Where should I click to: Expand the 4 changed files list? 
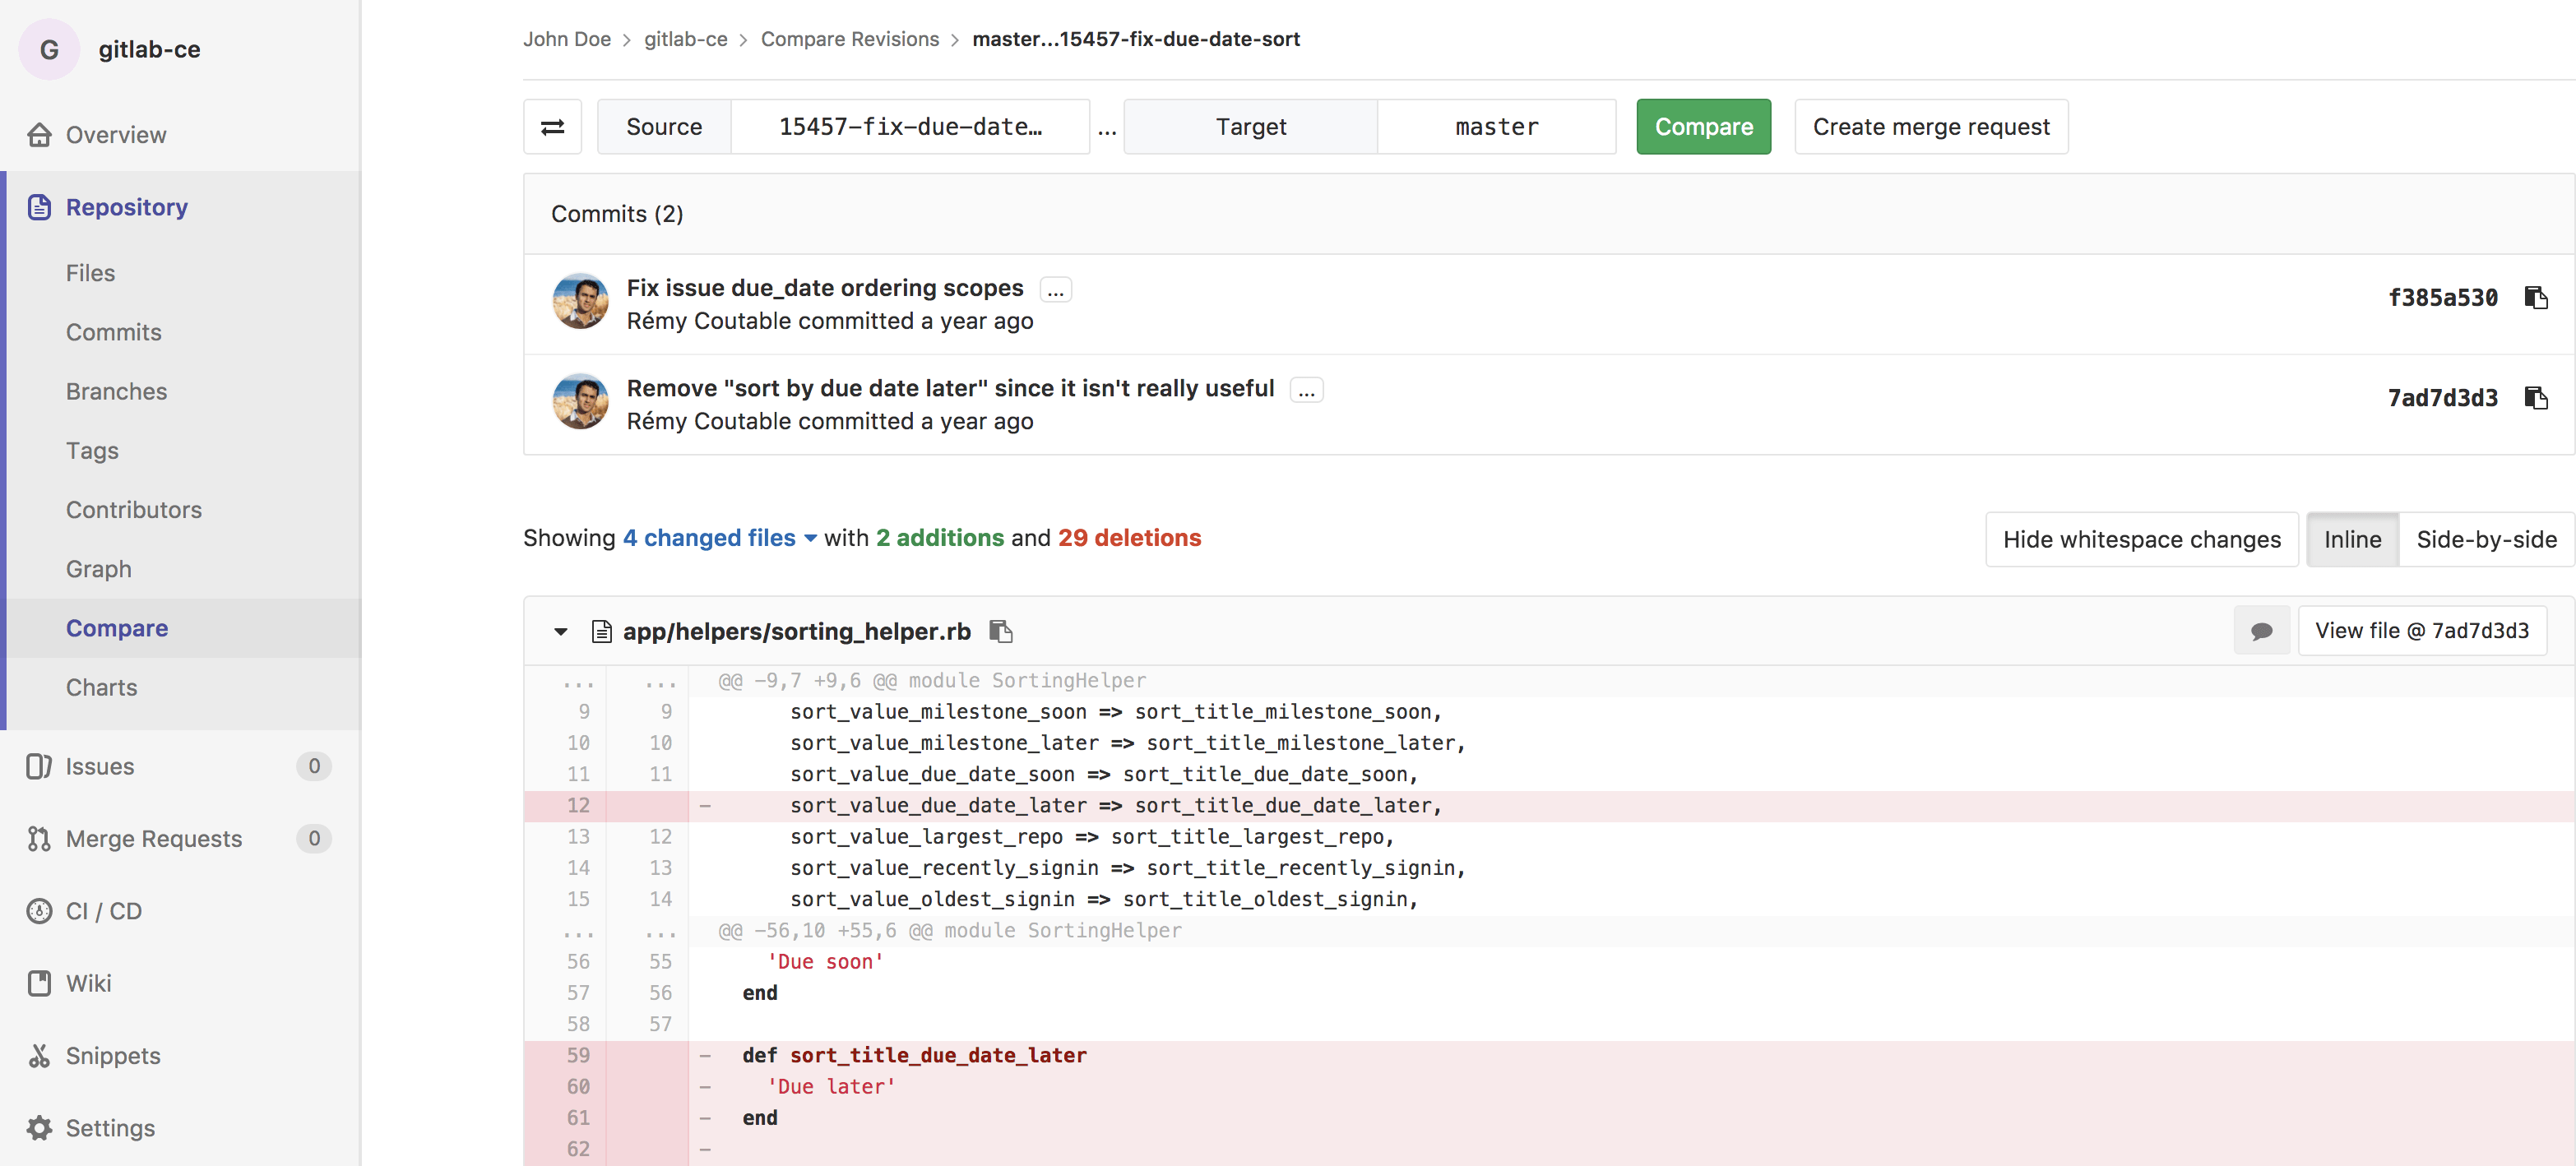tap(720, 538)
